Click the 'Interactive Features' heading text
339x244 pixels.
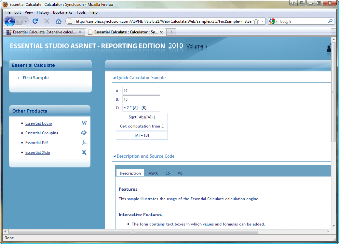(140, 214)
